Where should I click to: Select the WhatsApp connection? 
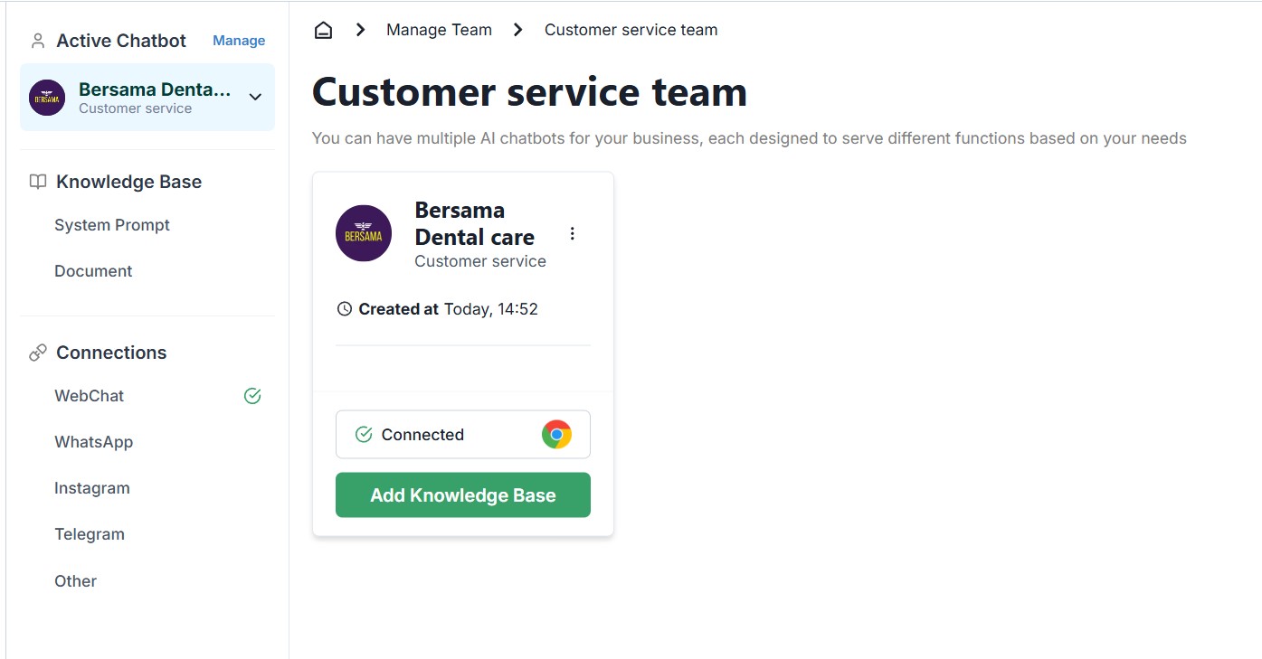(93, 442)
